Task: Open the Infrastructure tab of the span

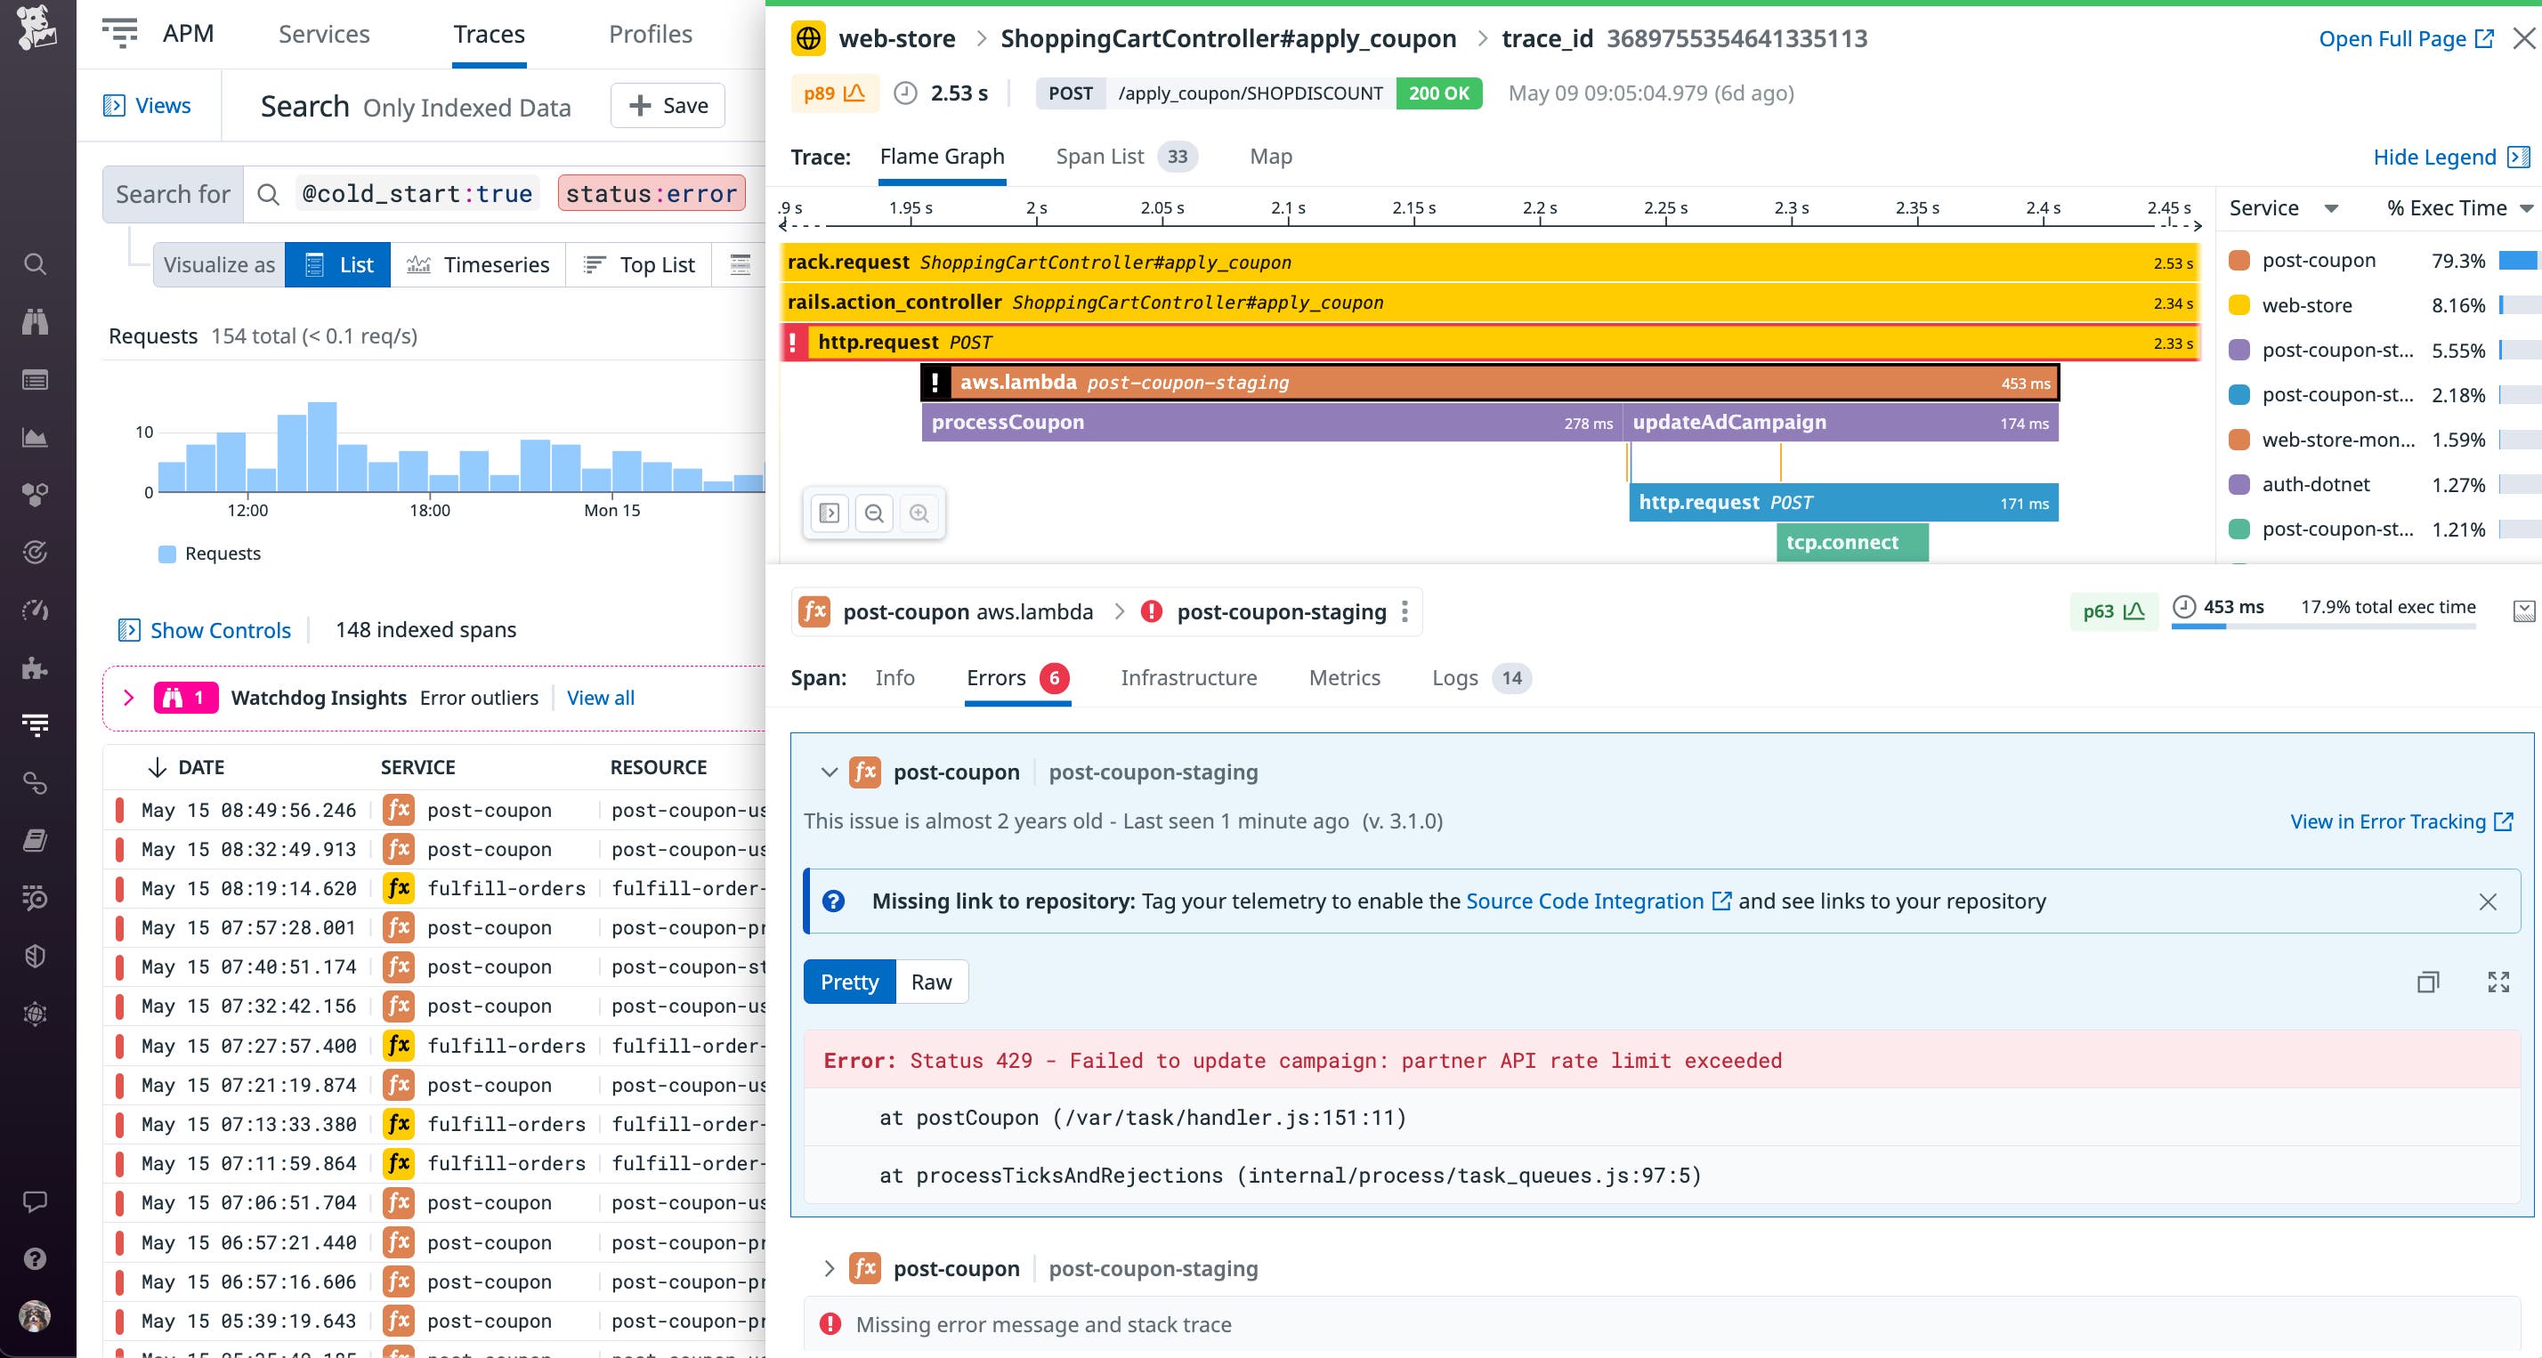Action: pos(1188,678)
